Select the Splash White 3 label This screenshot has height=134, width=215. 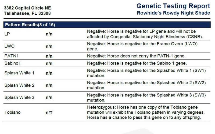[19, 97]
